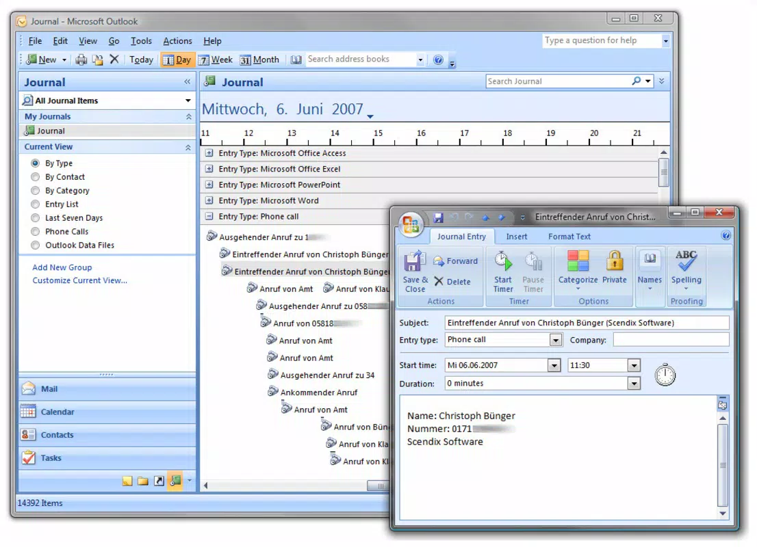Select the Last Seven Days view

pyautogui.click(x=35, y=218)
